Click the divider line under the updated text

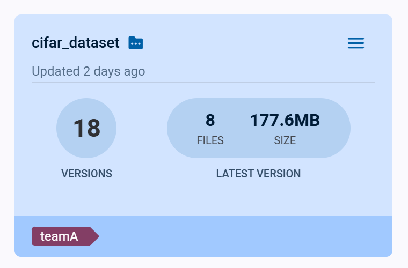203,83
